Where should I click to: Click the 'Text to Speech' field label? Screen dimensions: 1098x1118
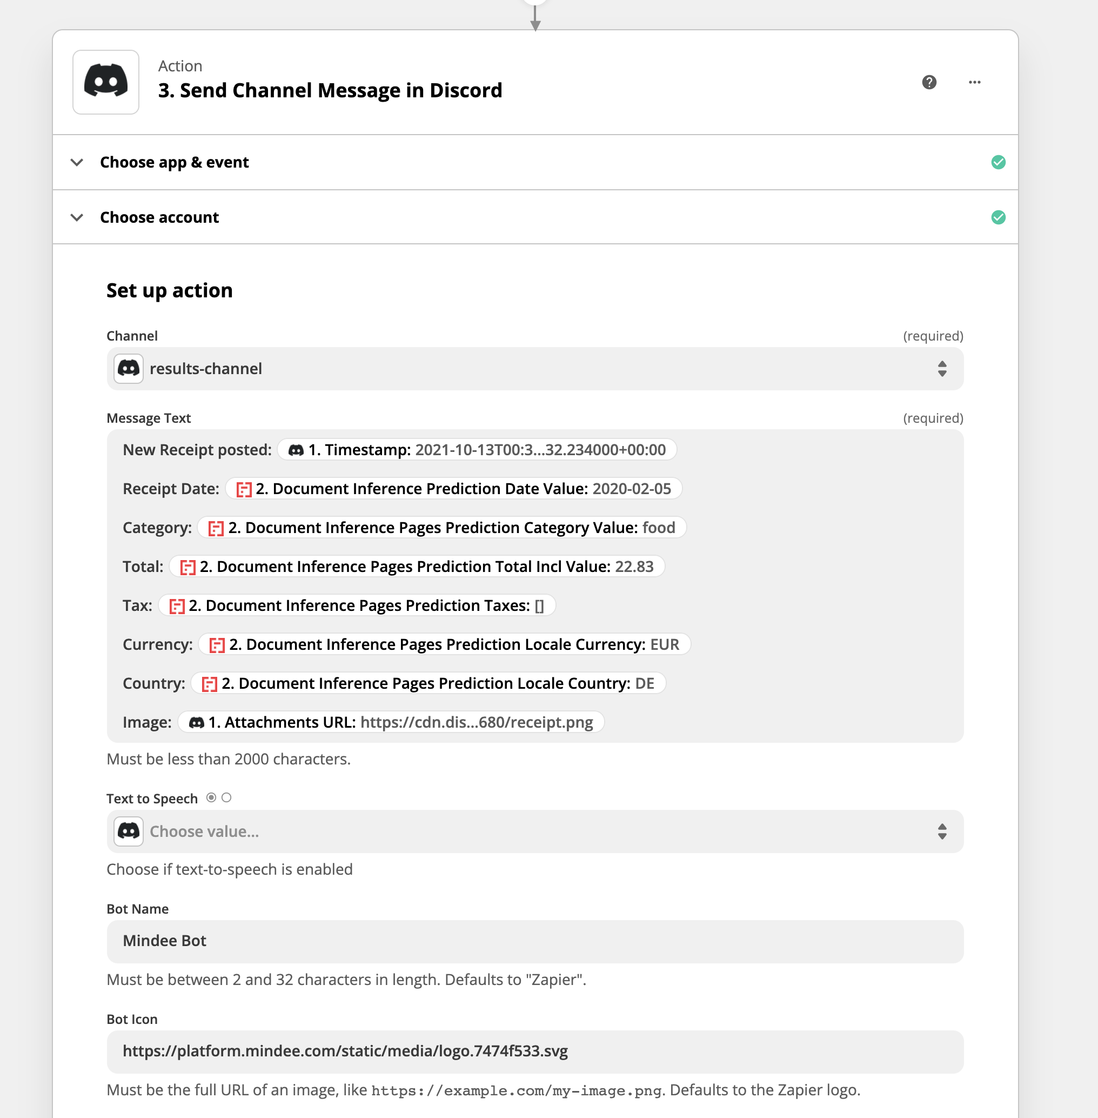[x=152, y=798]
